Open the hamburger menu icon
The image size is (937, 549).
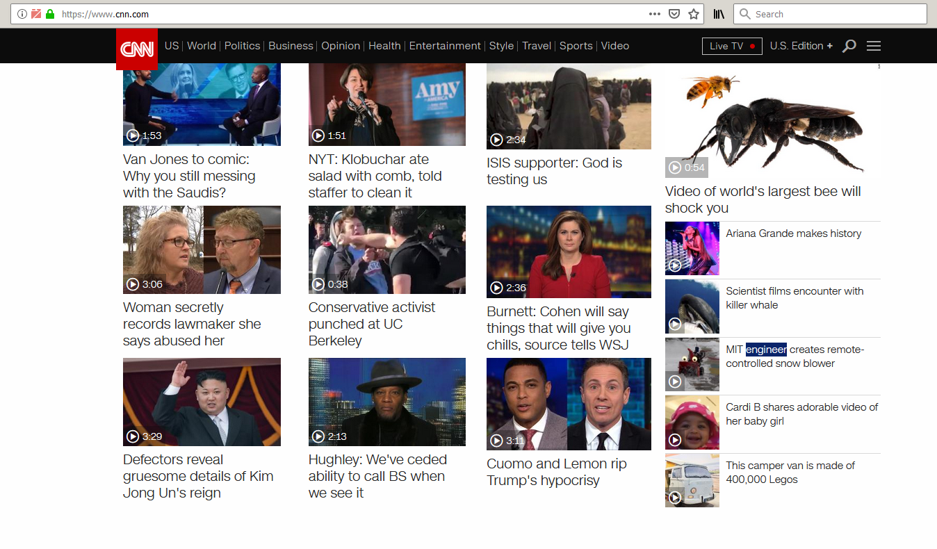tap(874, 46)
